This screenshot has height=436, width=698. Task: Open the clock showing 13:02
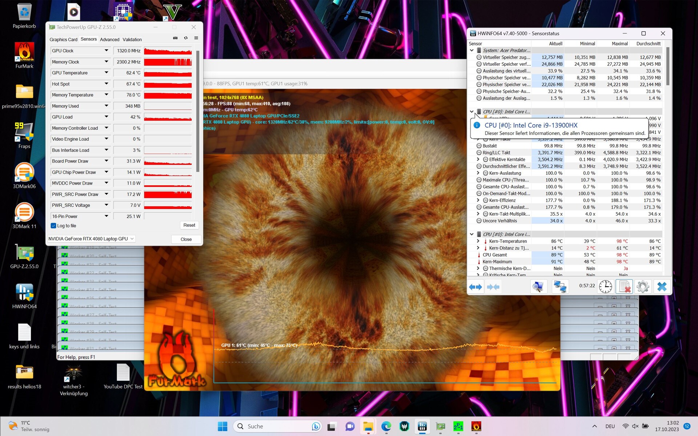click(667, 426)
